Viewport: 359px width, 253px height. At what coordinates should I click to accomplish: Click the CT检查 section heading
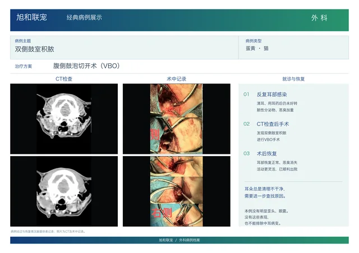pos(64,79)
